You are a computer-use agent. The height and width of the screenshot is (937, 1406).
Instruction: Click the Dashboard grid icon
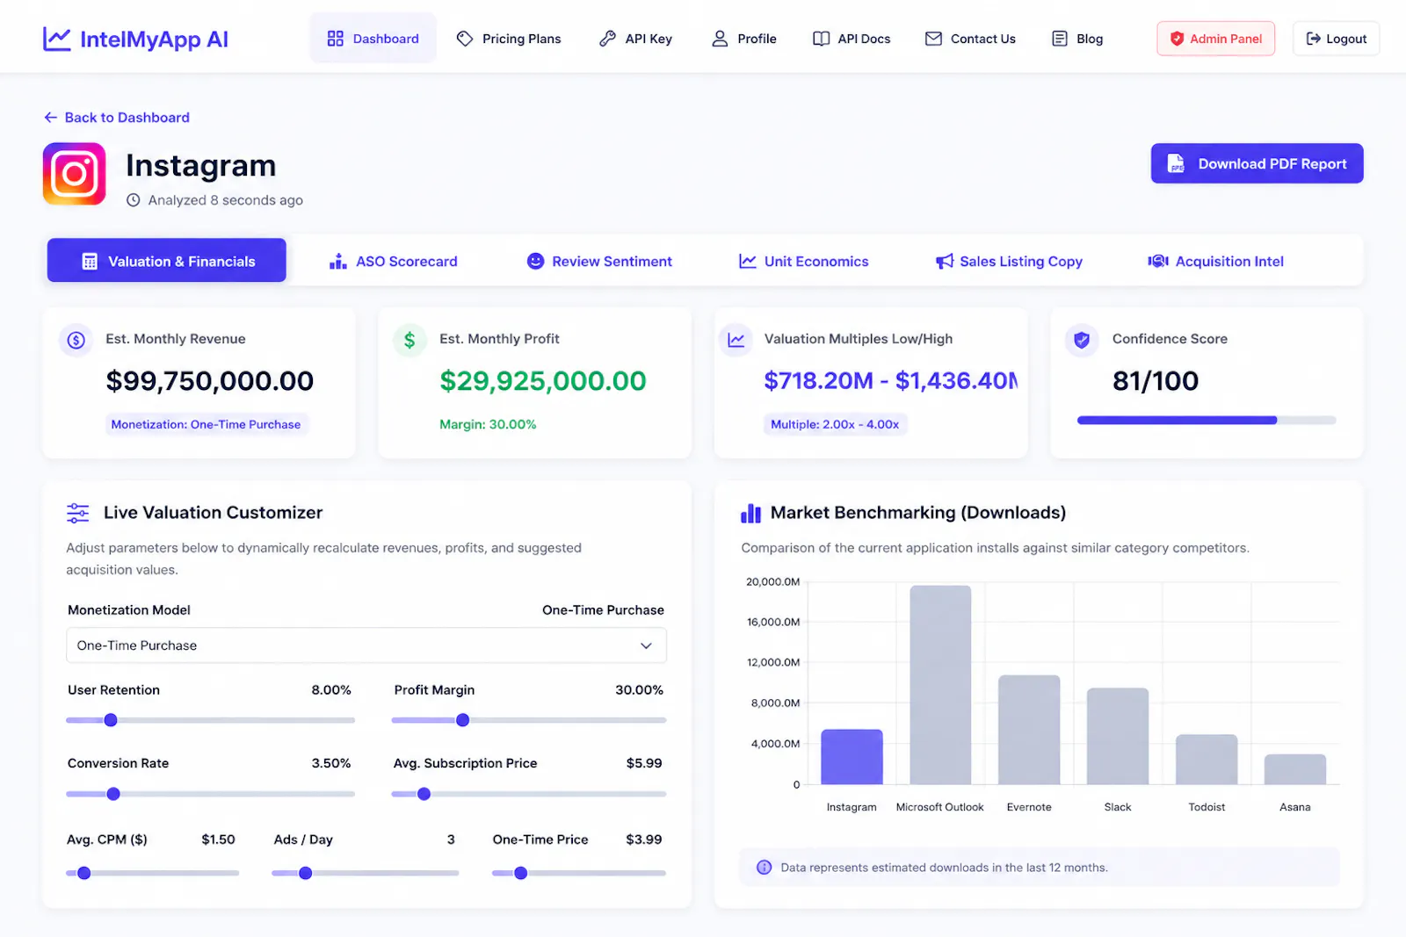335,39
